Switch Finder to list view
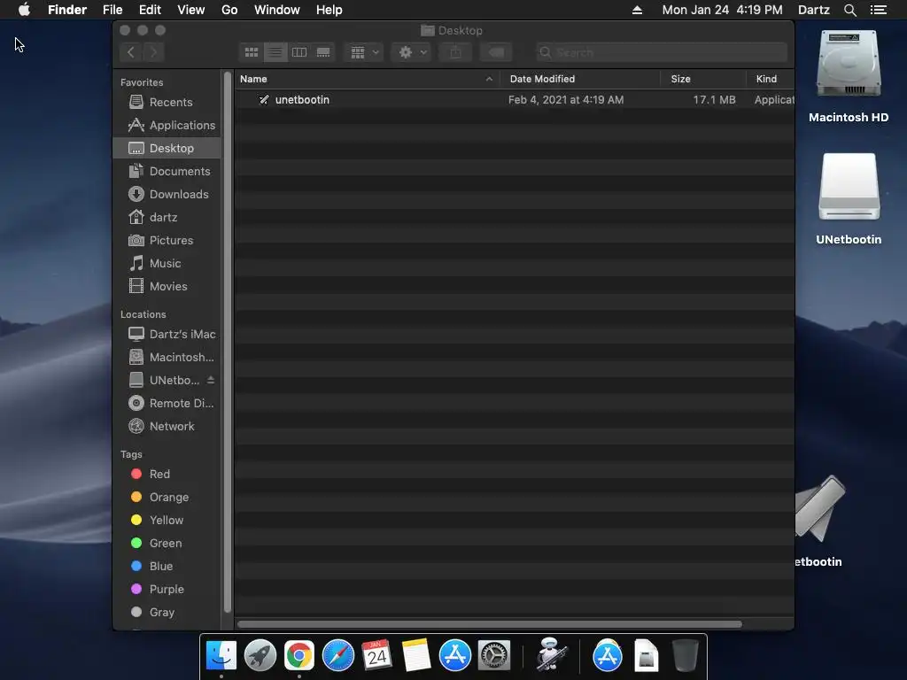 pos(275,52)
